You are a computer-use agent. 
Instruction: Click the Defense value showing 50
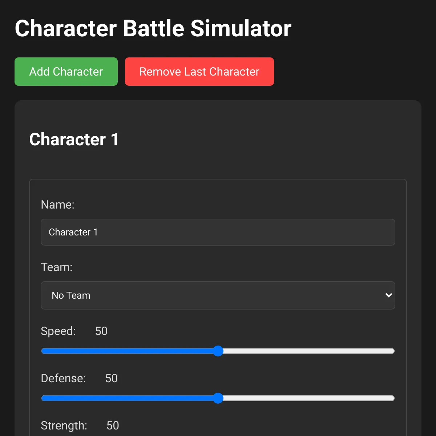point(111,378)
